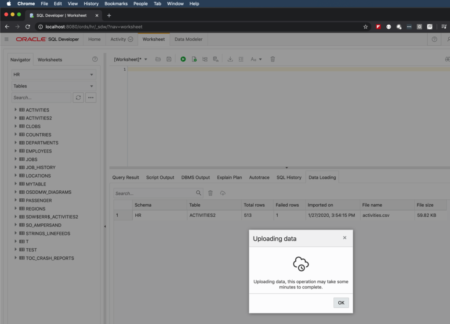The width and height of the screenshot is (450, 324).
Task: Click the help icon in the top header bar
Action: click(x=434, y=39)
